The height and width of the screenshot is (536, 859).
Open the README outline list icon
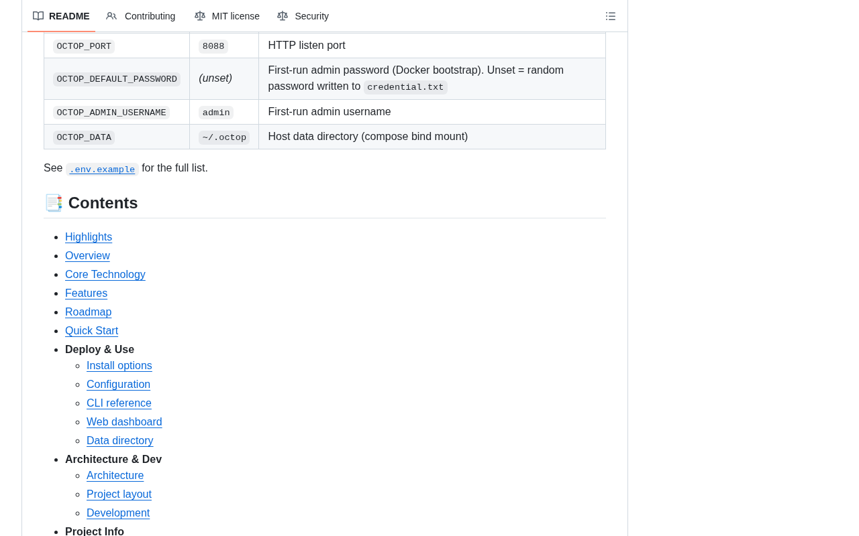click(x=611, y=16)
